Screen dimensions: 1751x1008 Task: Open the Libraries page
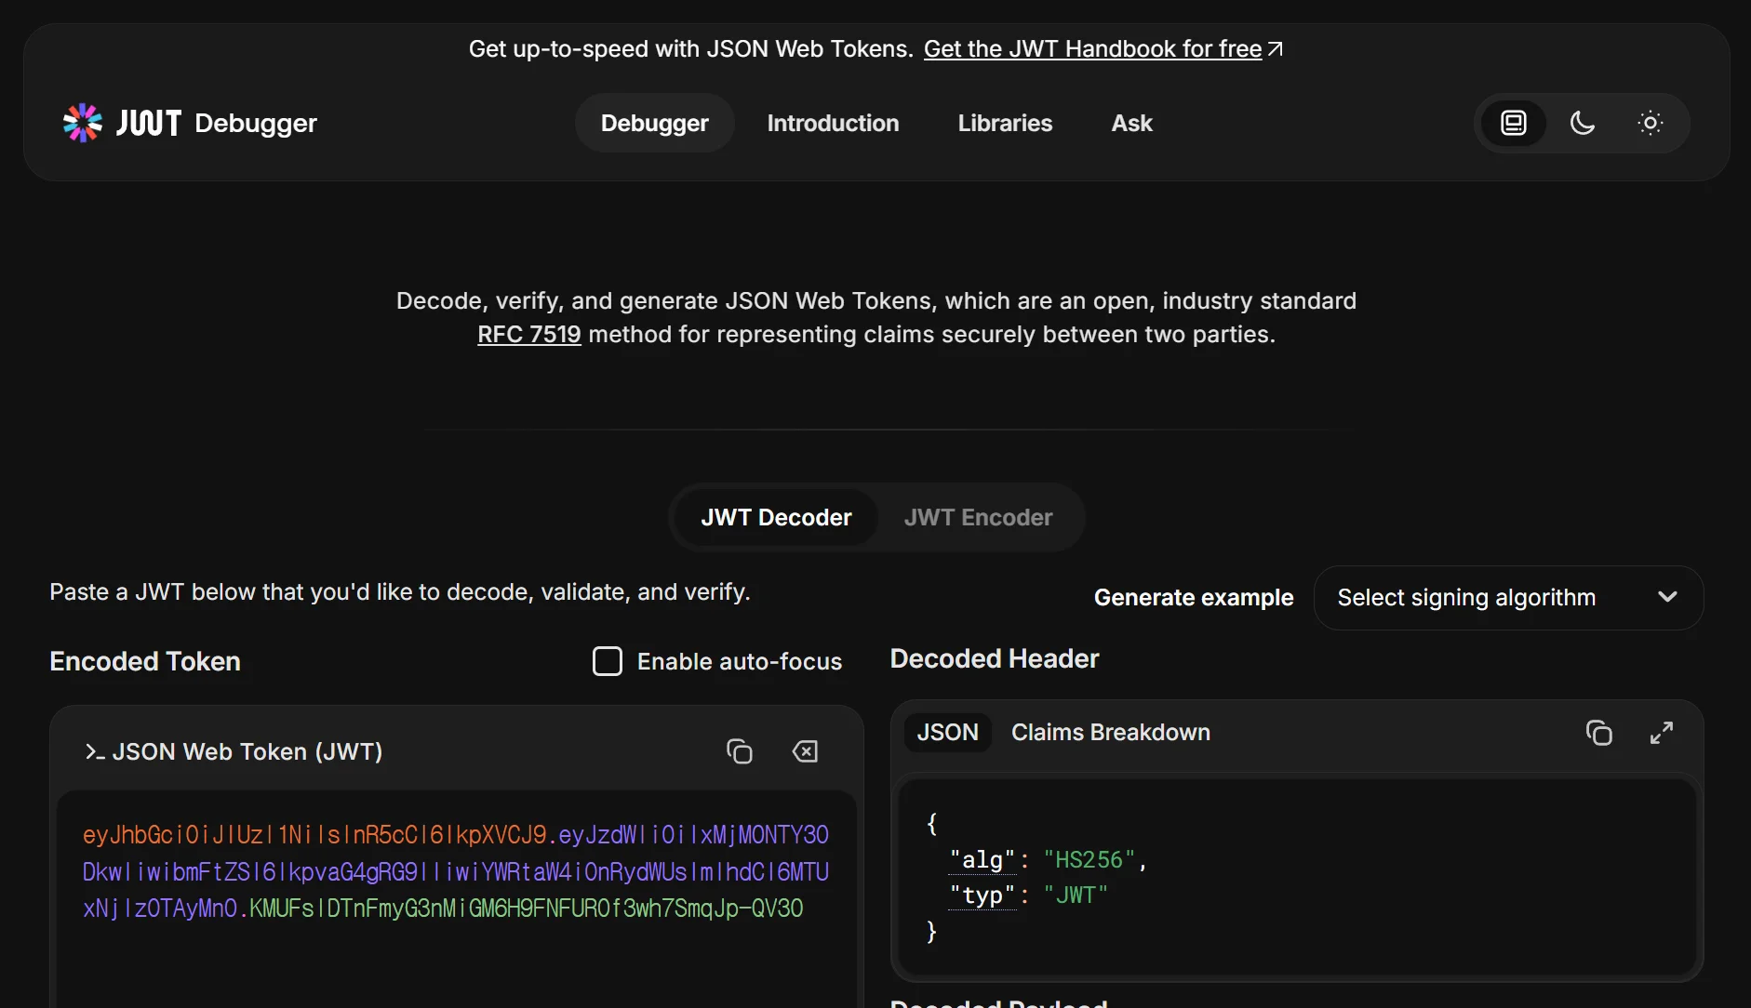(1005, 123)
